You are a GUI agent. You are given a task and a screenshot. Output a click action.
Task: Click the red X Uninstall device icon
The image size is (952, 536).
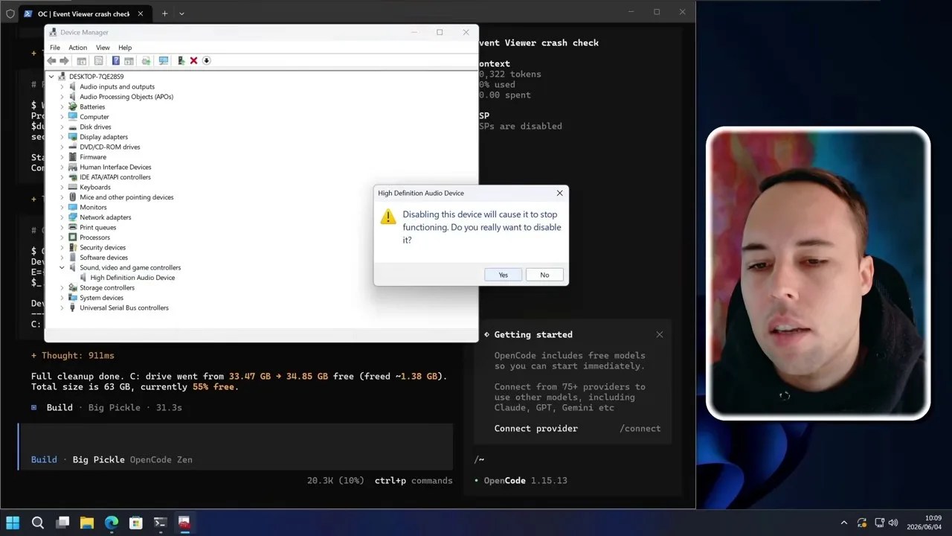click(x=193, y=60)
